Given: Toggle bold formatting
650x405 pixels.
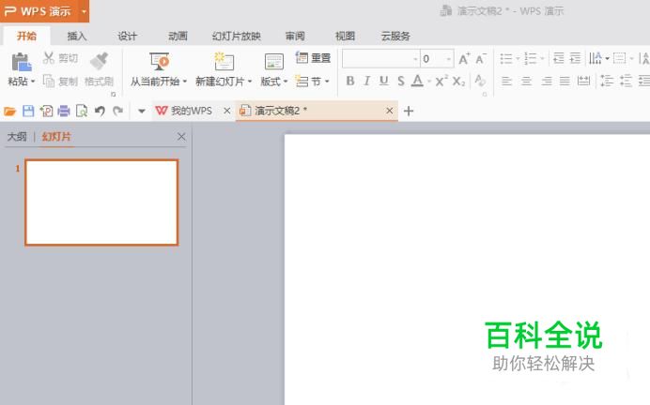Looking at the screenshot, I should [350, 81].
